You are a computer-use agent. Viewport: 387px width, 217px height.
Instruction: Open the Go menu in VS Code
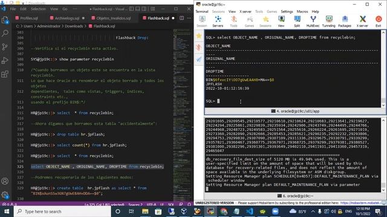[65, 9]
